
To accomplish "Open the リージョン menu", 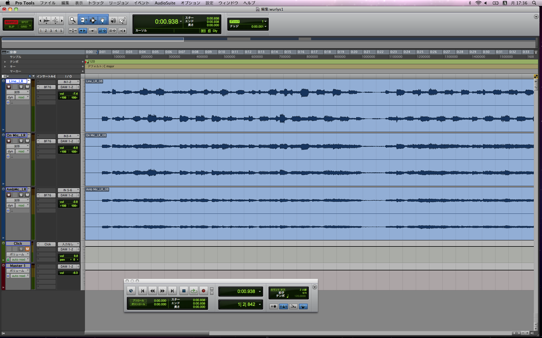I will coord(119,3).
